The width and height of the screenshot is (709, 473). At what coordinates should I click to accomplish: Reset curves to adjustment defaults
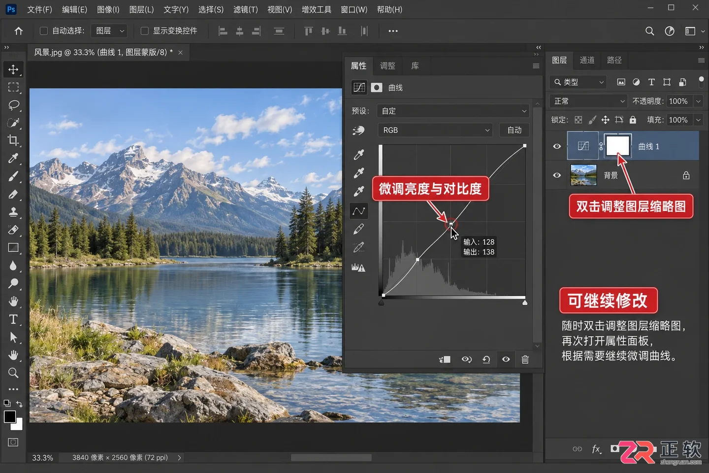[486, 360]
